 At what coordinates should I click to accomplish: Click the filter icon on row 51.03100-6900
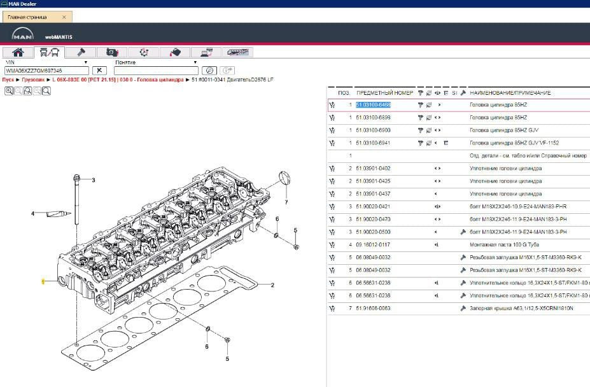(420, 130)
